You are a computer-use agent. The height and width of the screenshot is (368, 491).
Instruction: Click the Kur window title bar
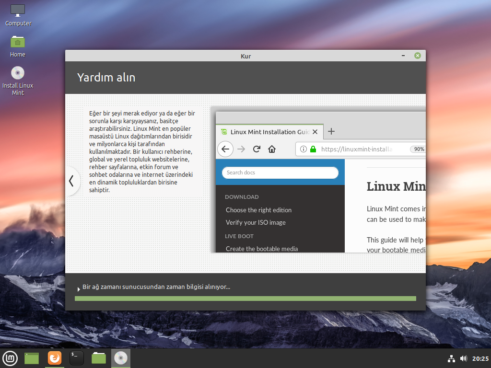[245, 56]
